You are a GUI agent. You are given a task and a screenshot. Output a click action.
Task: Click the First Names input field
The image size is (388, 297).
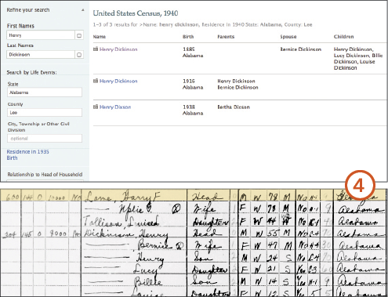click(x=41, y=35)
